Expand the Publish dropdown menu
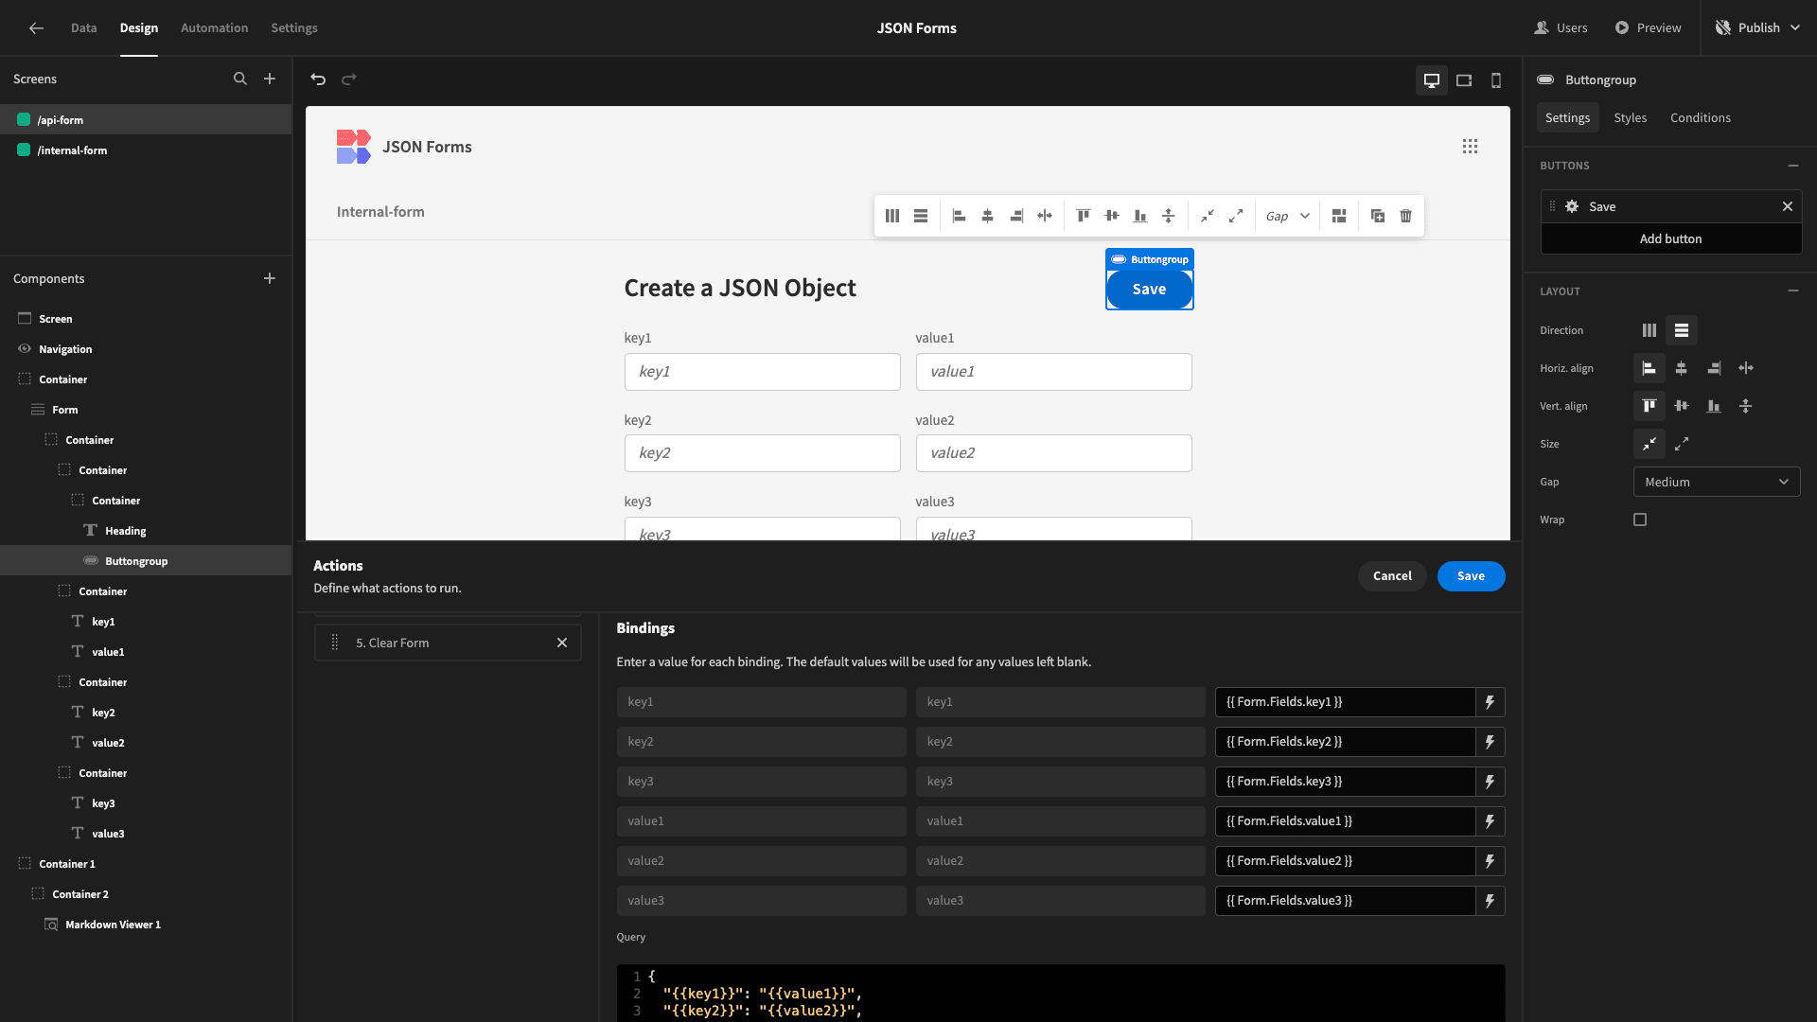The width and height of the screenshot is (1817, 1022). click(1795, 27)
